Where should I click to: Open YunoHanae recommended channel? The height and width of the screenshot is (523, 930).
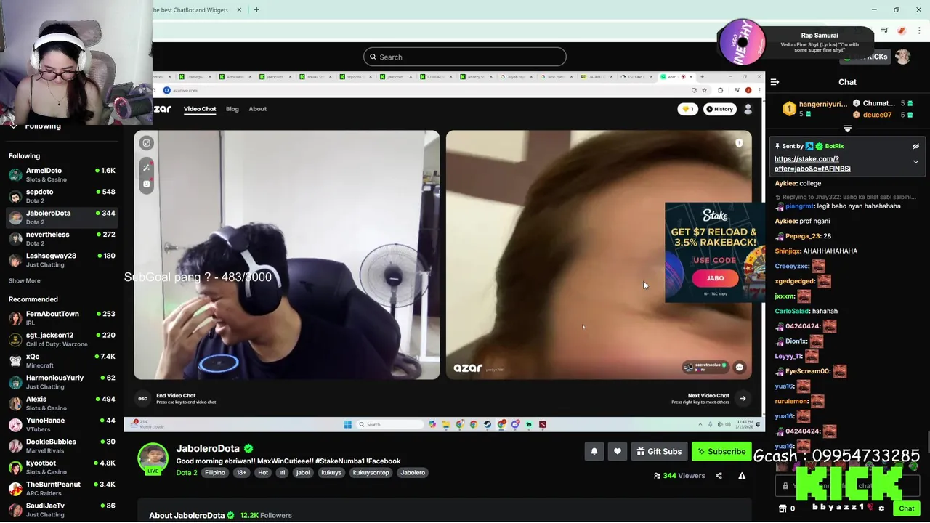[62, 424]
